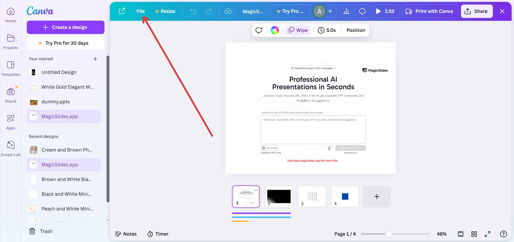This screenshot has height=242, width=514.
Task: Open the Notes panel
Action: tap(126, 234)
